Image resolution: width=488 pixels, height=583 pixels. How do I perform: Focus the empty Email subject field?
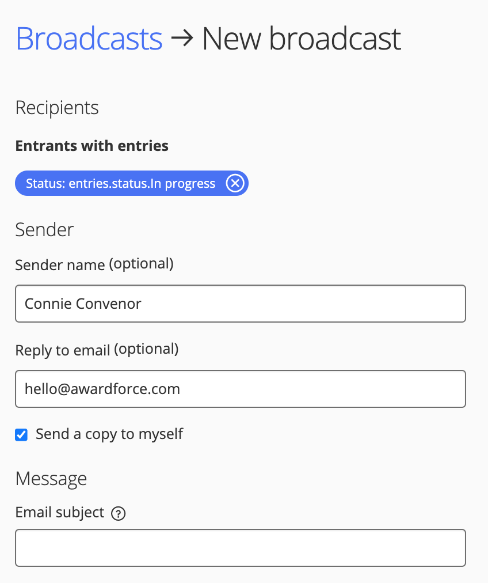pyautogui.click(x=240, y=547)
